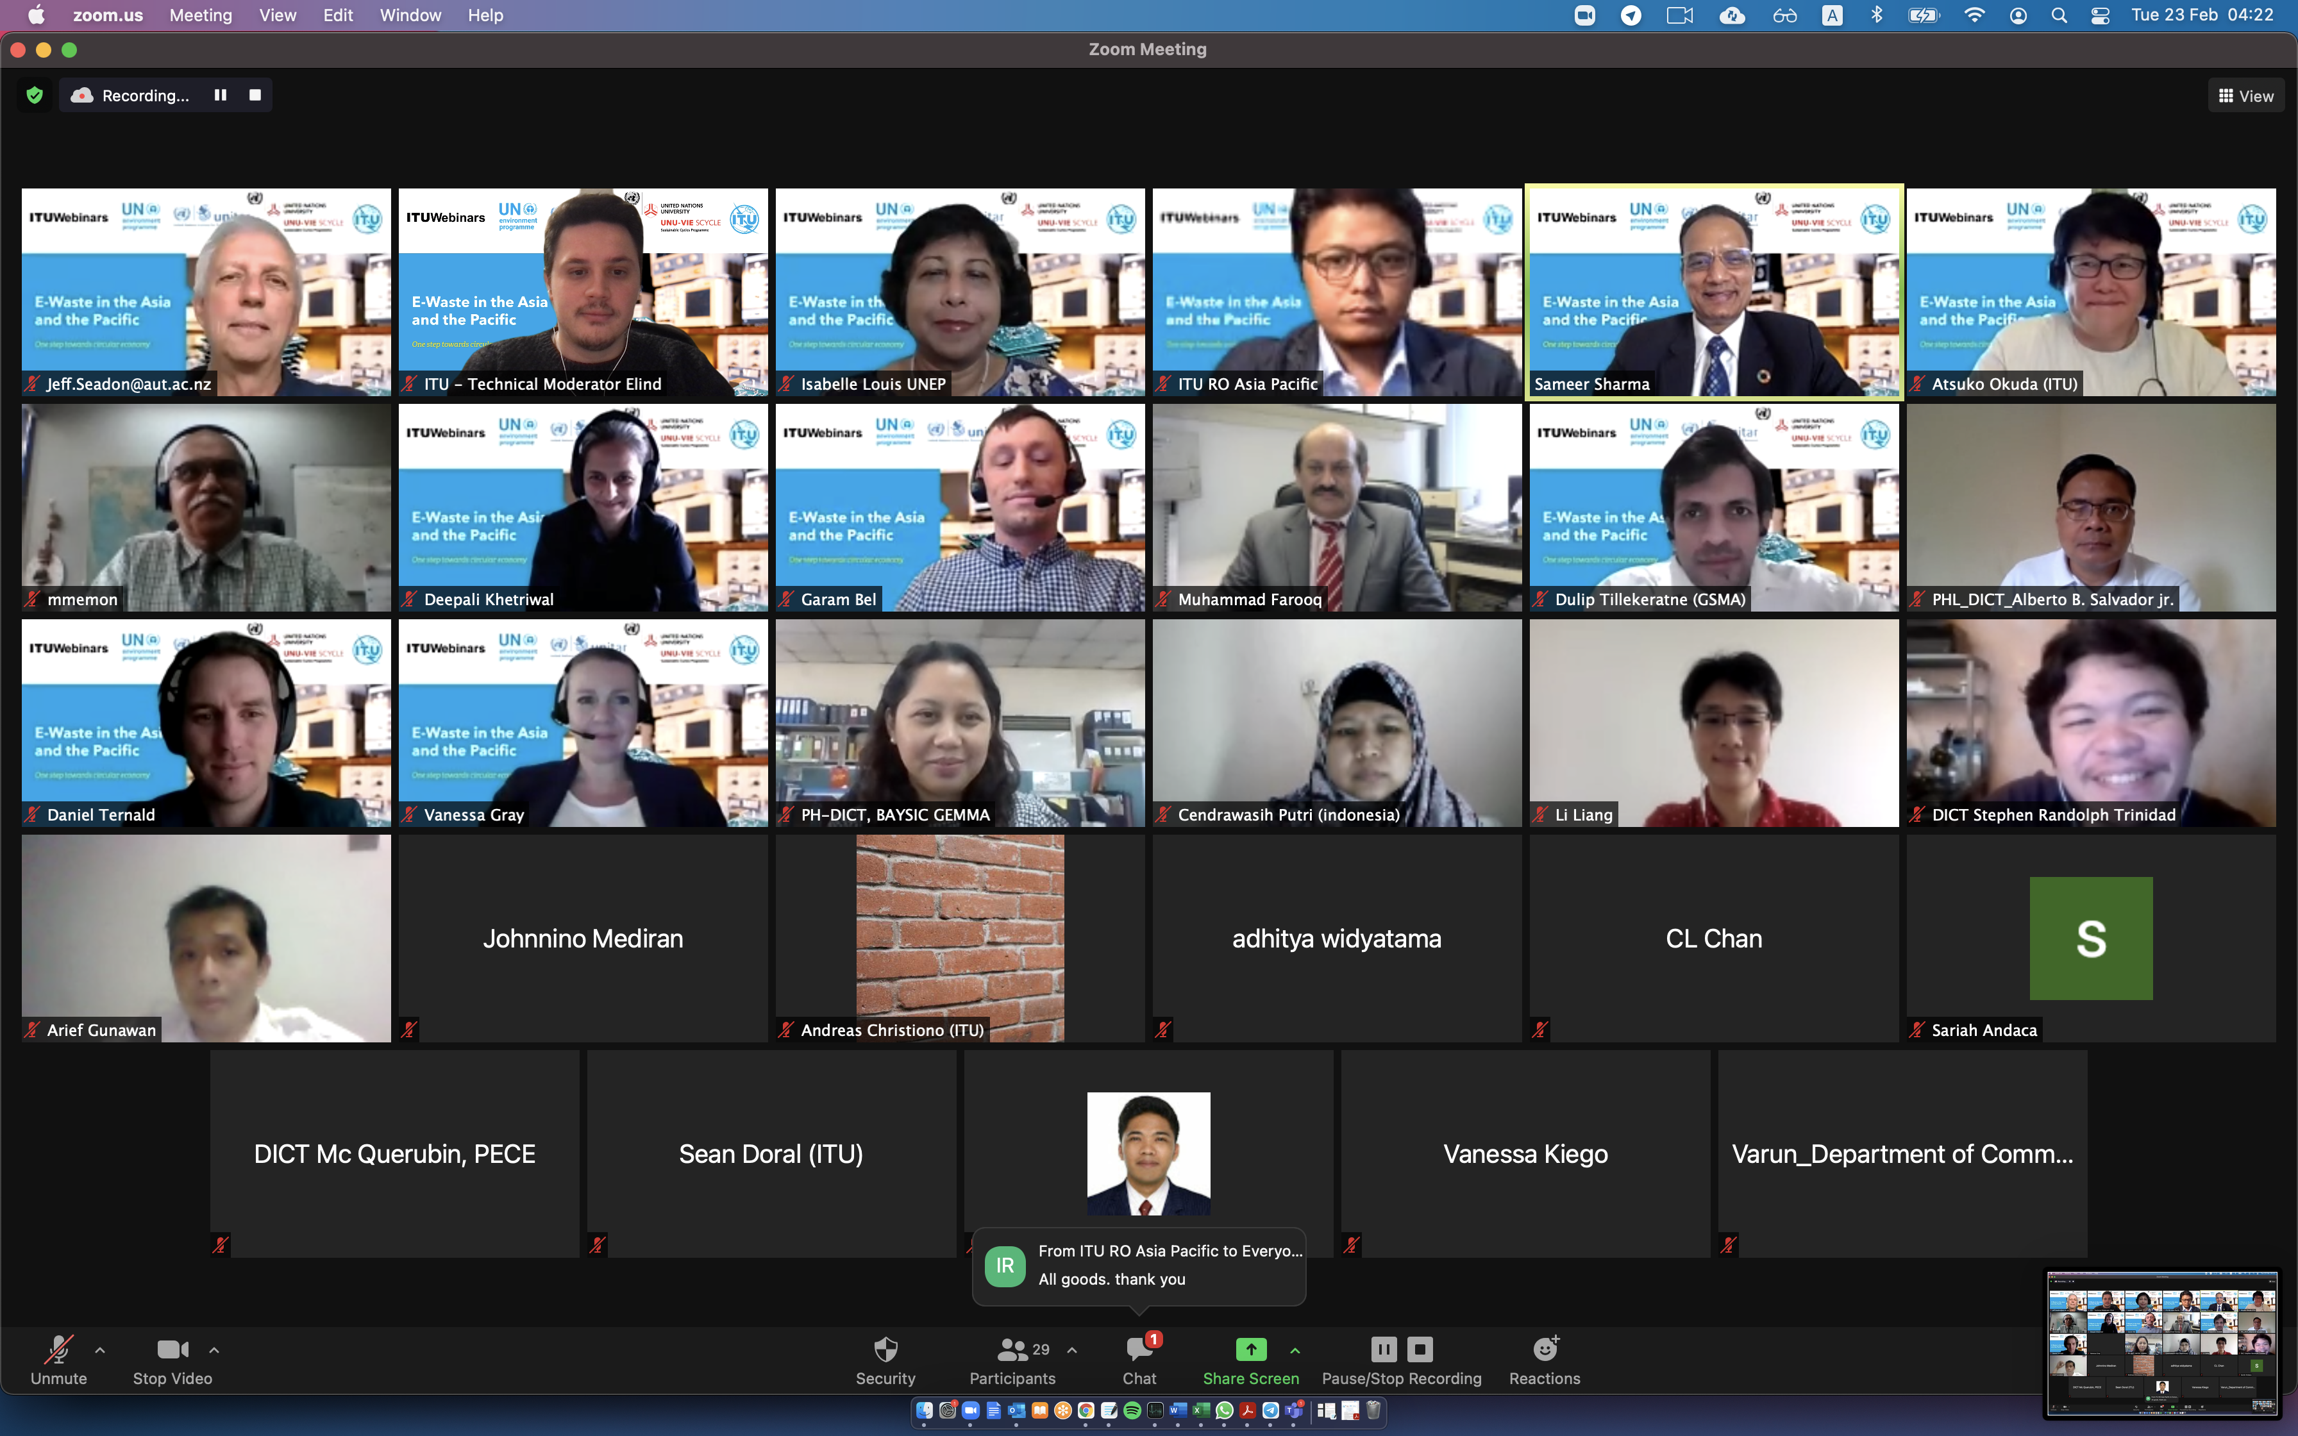2298x1436 pixels.
Task: Click the Johnnino Mediran name tile
Action: click(x=583, y=939)
